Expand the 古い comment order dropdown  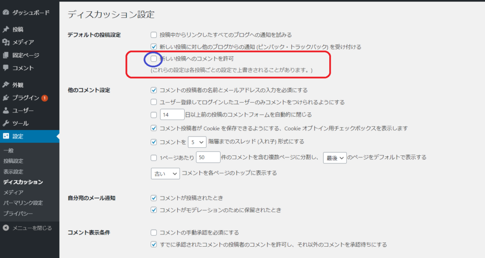coord(165,173)
